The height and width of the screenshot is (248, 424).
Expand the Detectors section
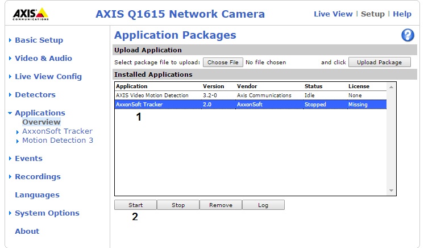(x=35, y=95)
